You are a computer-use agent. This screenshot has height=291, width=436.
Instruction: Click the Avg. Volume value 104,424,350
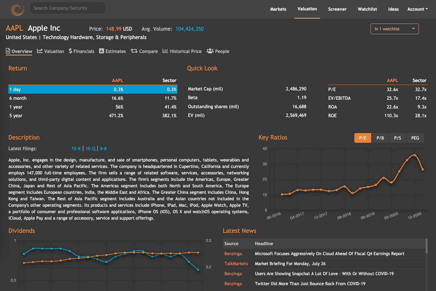[190, 29]
